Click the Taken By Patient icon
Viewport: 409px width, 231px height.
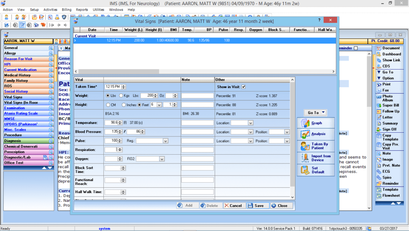tap(305, 146)
